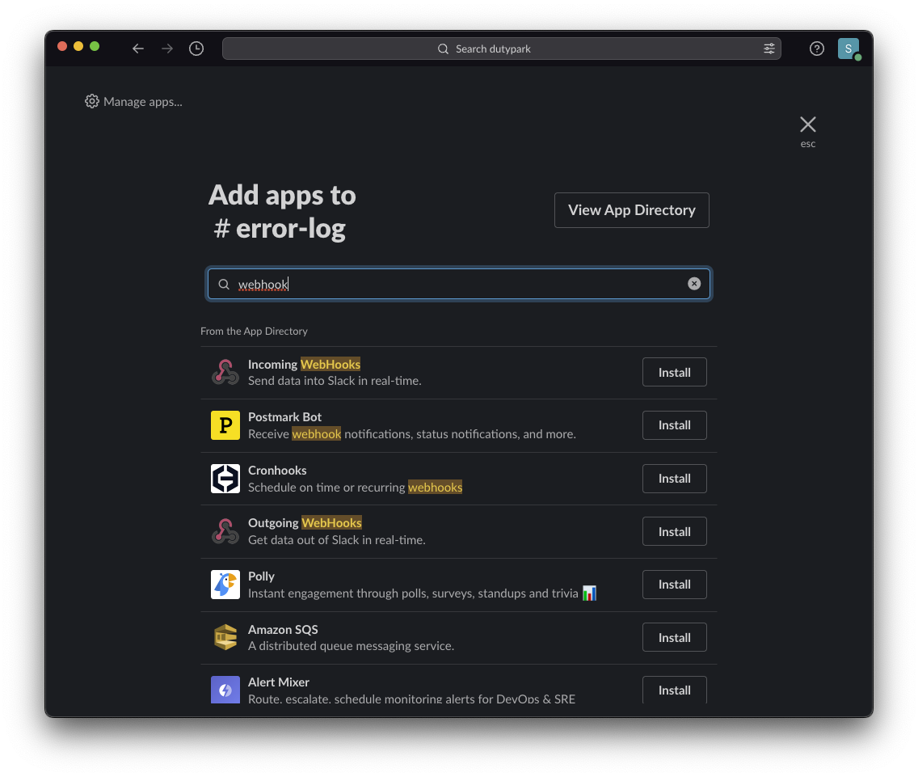The height and width of the screenshot is (777, 918).
Task: Go forward using the right arrow icon
Action: pos(167,49)
